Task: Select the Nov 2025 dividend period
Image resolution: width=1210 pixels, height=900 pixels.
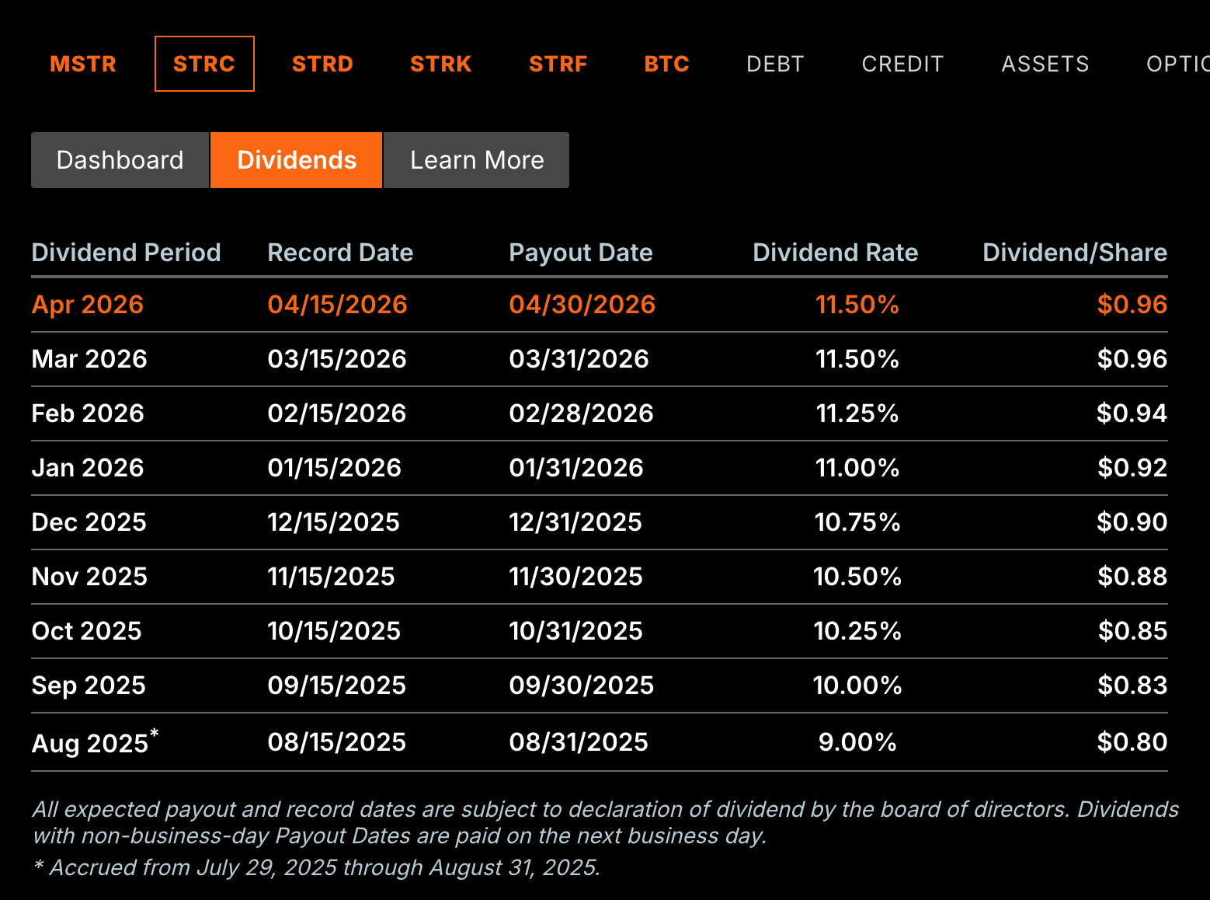Action: pos(89,577)
